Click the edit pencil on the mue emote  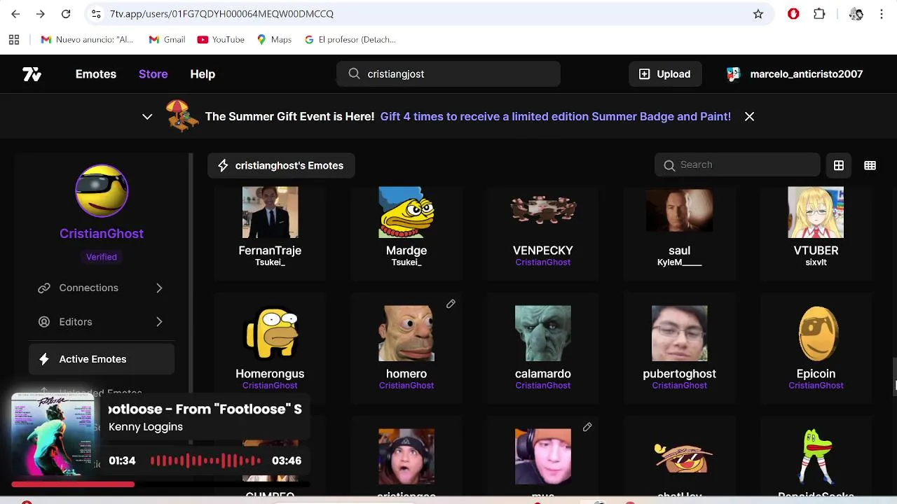coord(587,427)
